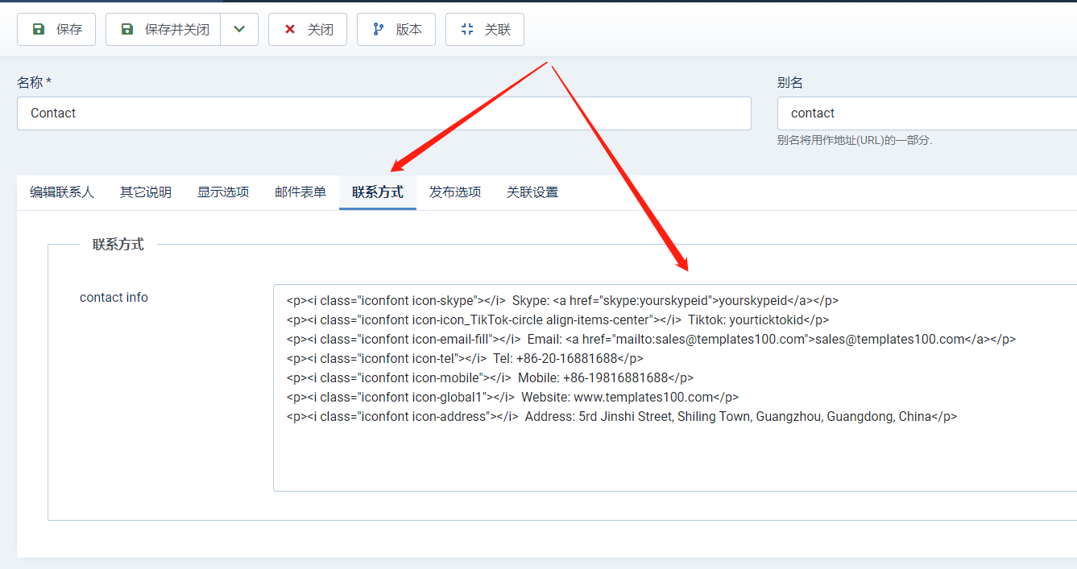Click the contact info field label
Viewport: 1077px width, 569px height.
click(x=114, y=298)
